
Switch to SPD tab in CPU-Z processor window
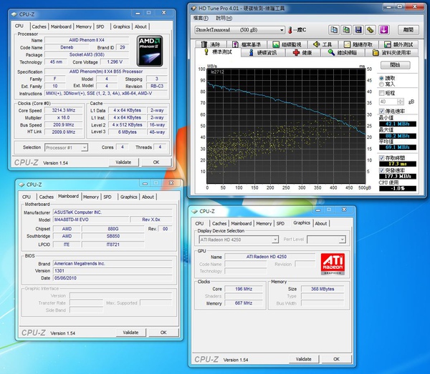(100, 26)
